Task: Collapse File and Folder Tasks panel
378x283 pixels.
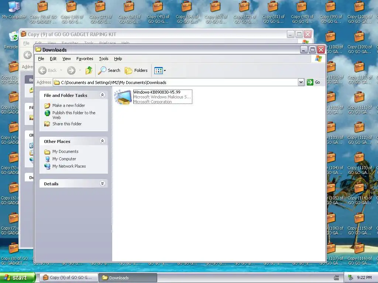Action: 103,95
